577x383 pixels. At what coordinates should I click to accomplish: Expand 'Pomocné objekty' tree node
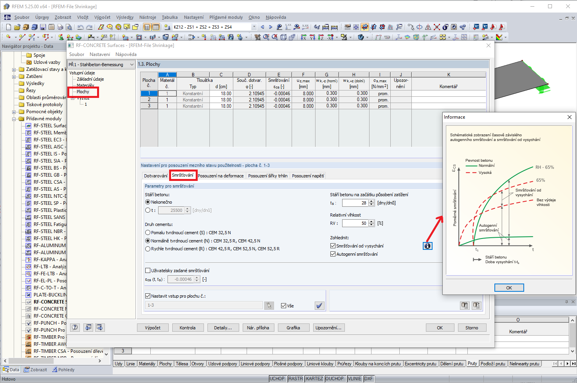pos(14,112)
